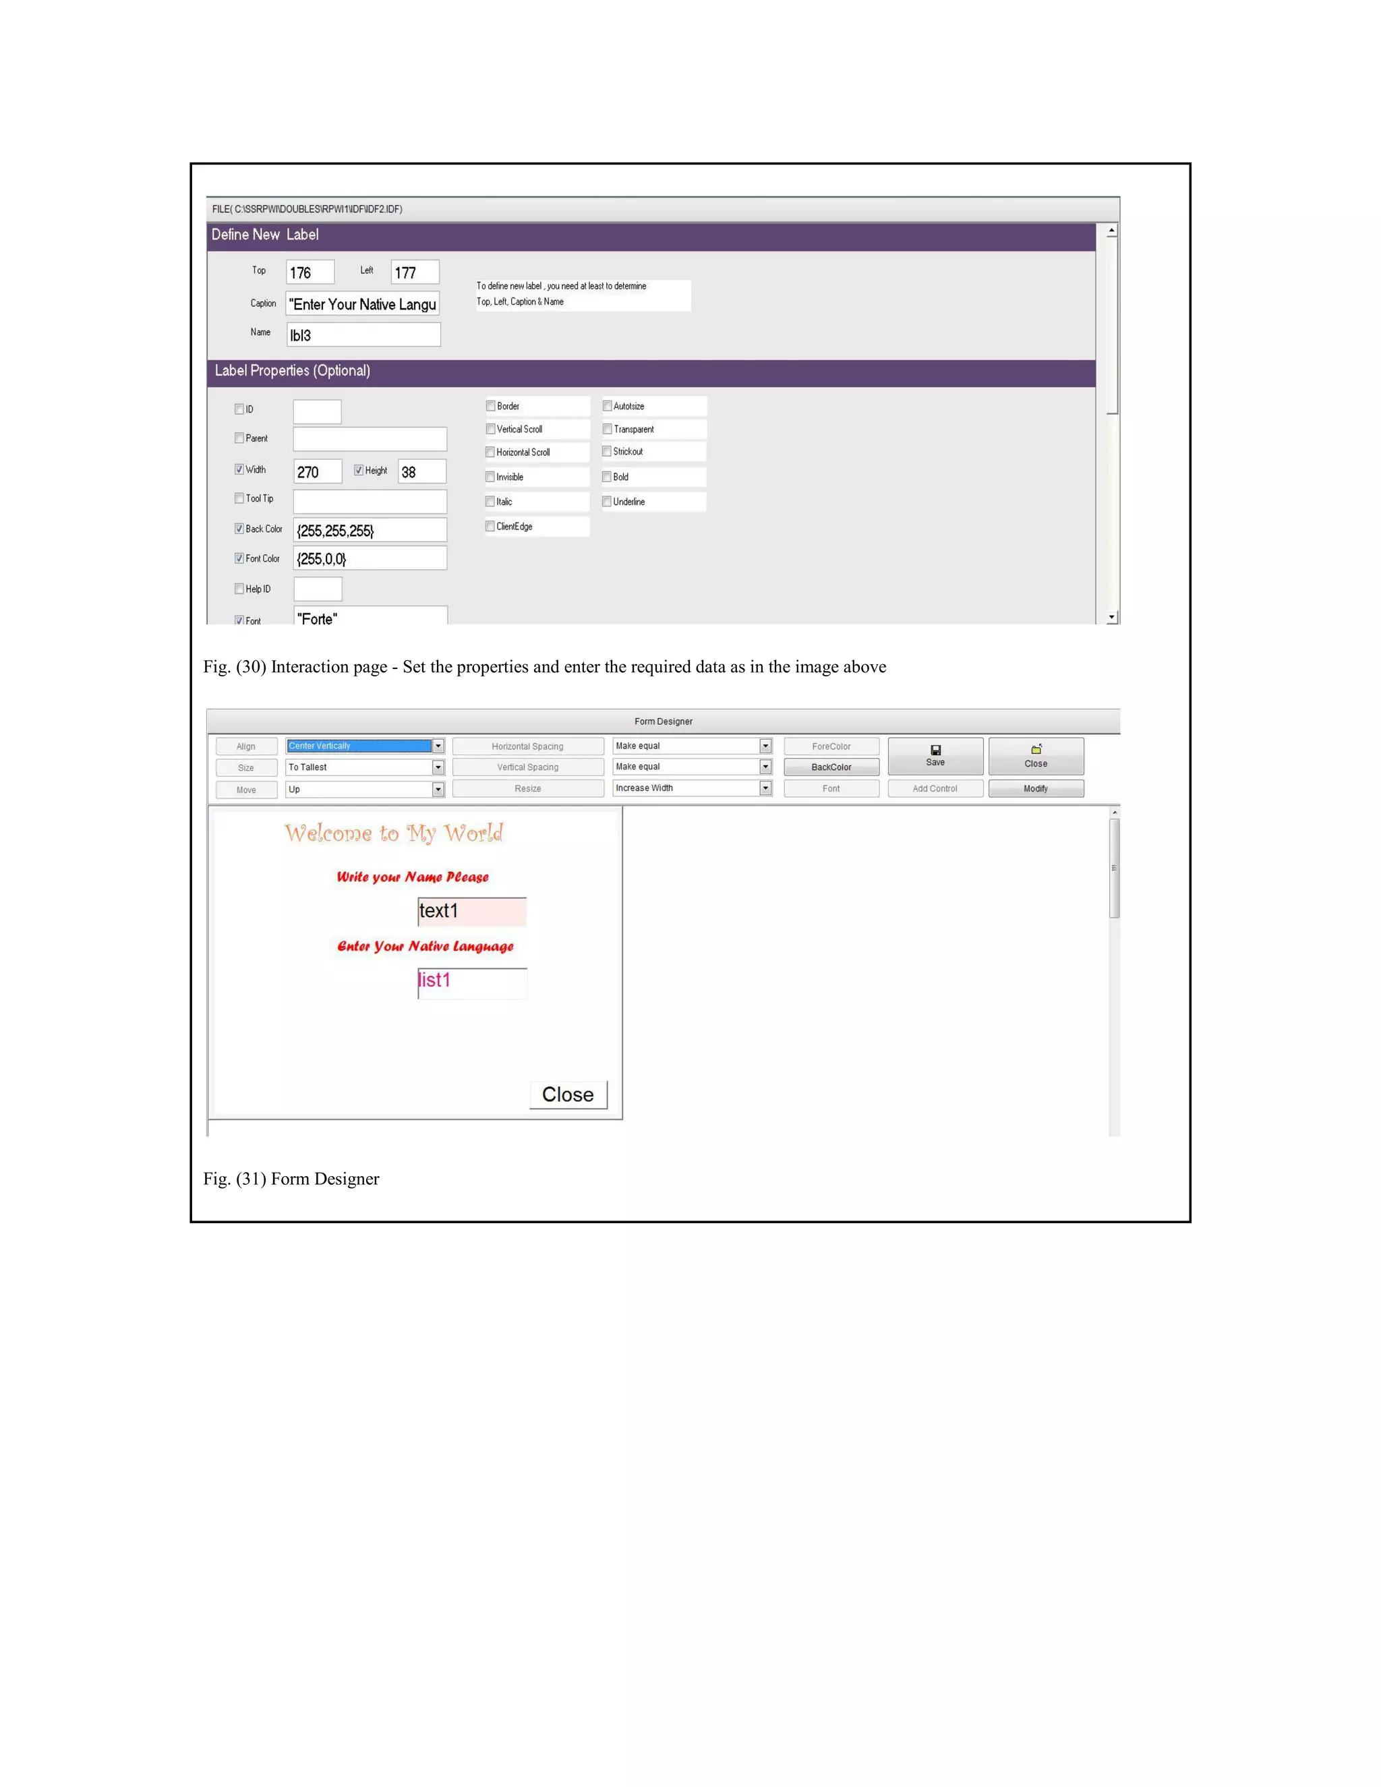Click the Height field showing 38

422,471
